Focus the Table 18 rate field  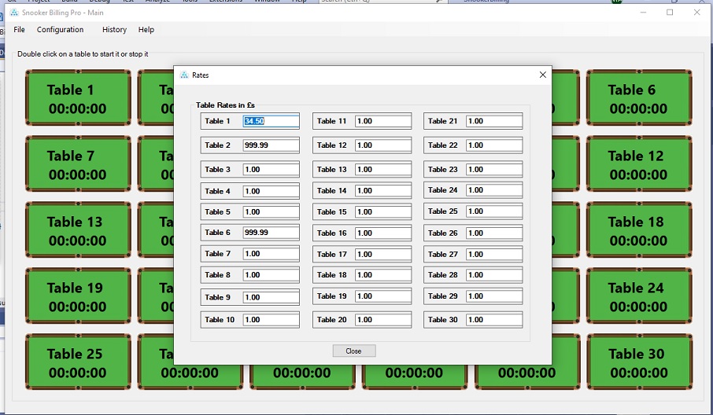[x=383, y=275]
